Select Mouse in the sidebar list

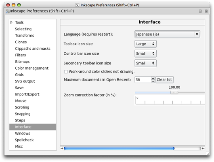pyautogui.click(x=21, y=101)
